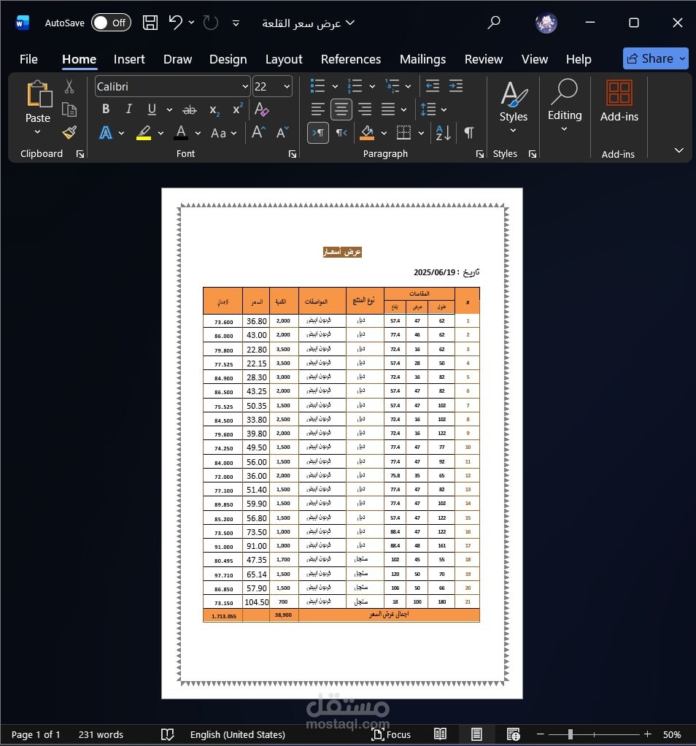Clear all formatting icon
The image size is (696, 746).
(x=261, y=109)
